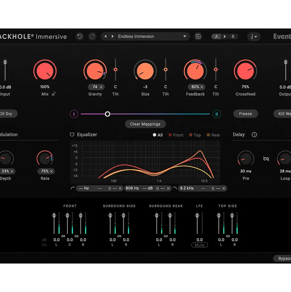Select the Rear EQ channel option
Viewport: 291px width, 292px height.
[x=213, y=135]
